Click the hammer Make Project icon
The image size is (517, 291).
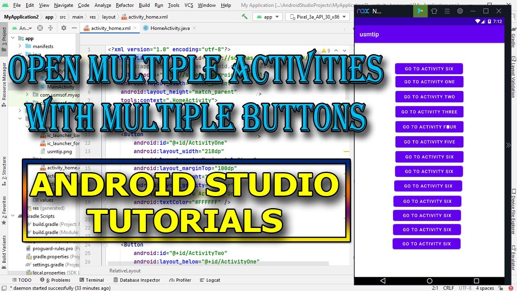pos(244,17)
